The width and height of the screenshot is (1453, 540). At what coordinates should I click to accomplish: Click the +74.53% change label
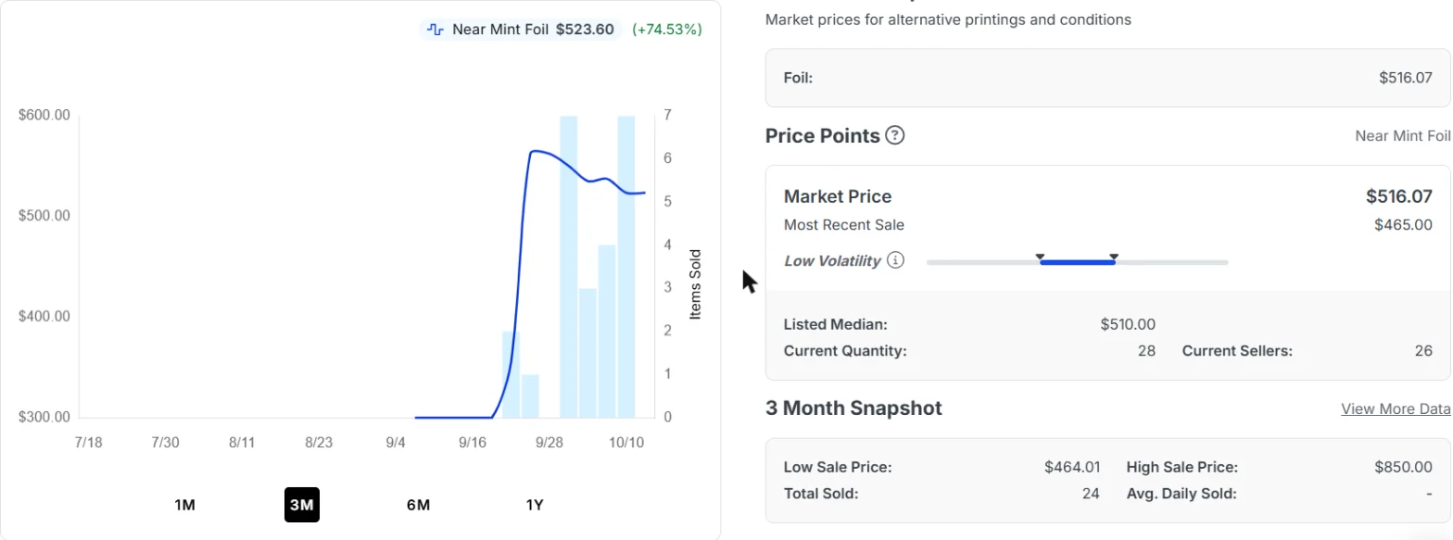[x=667, y=30]
